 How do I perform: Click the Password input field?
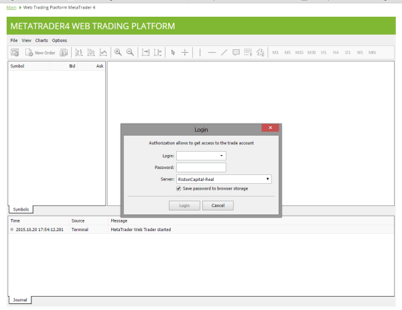point(201,168)
